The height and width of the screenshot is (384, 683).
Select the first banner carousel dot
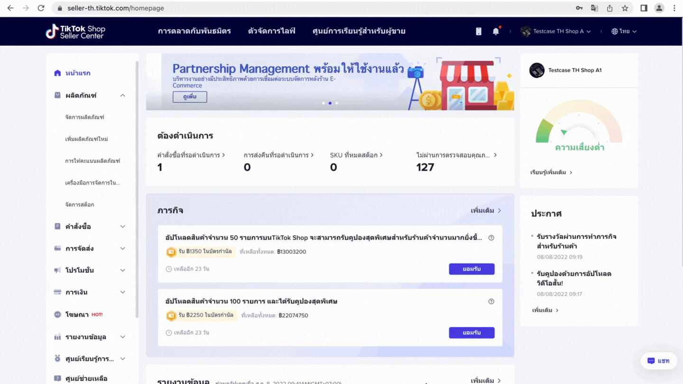click(323, 103)
